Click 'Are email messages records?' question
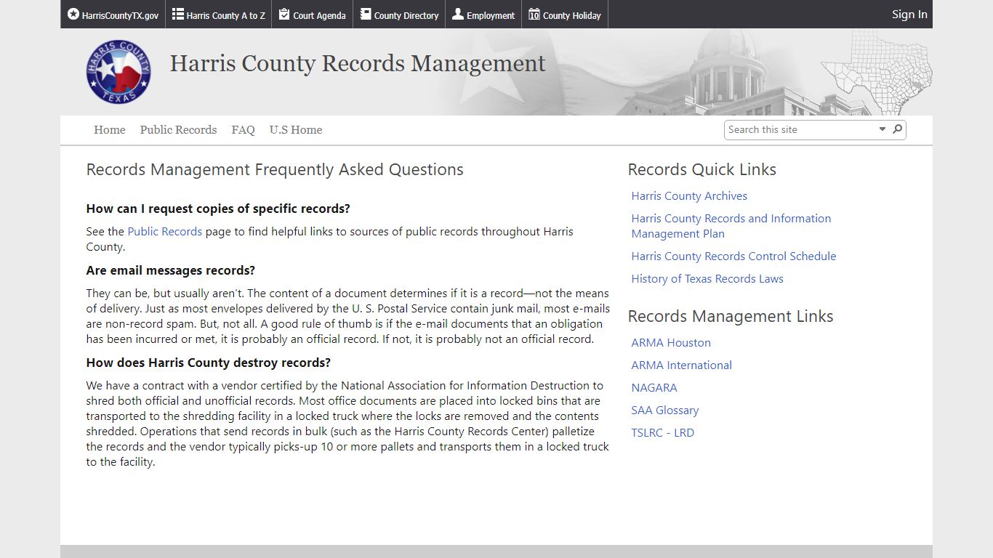The width and height of the screenshot is (993, 558). tap(171, 270)
